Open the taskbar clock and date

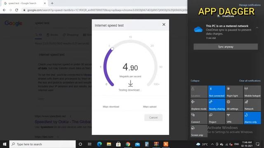point(247,144)
